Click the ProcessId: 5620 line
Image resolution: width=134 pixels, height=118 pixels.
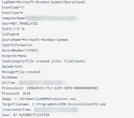16,94
